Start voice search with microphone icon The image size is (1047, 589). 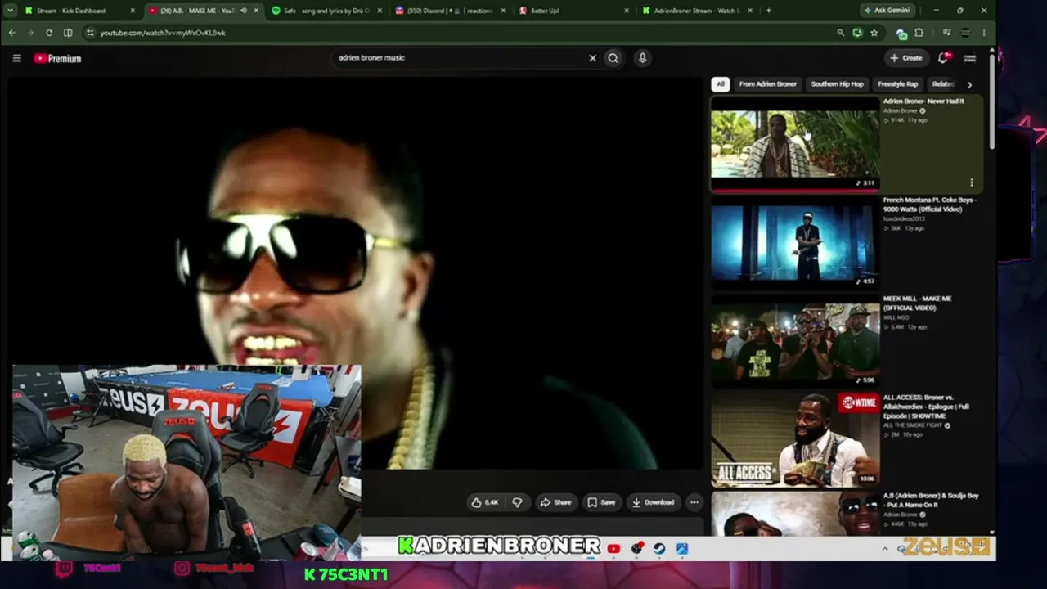point(642,58)
